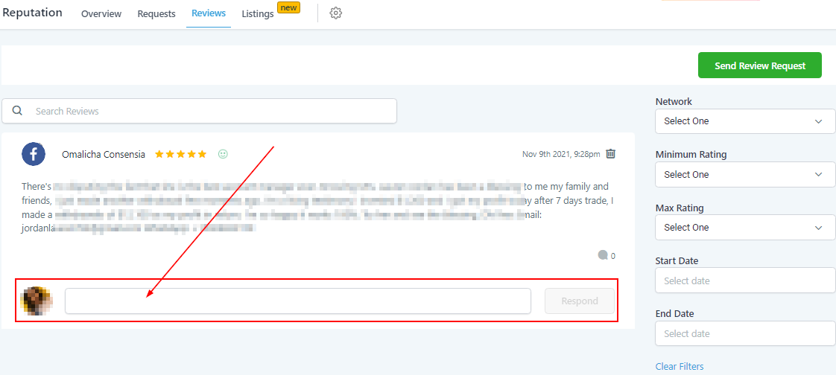The height and width of the screenshot is (375, 836).
Task: Click the Clear Filters link
Action: pos(679,366)
